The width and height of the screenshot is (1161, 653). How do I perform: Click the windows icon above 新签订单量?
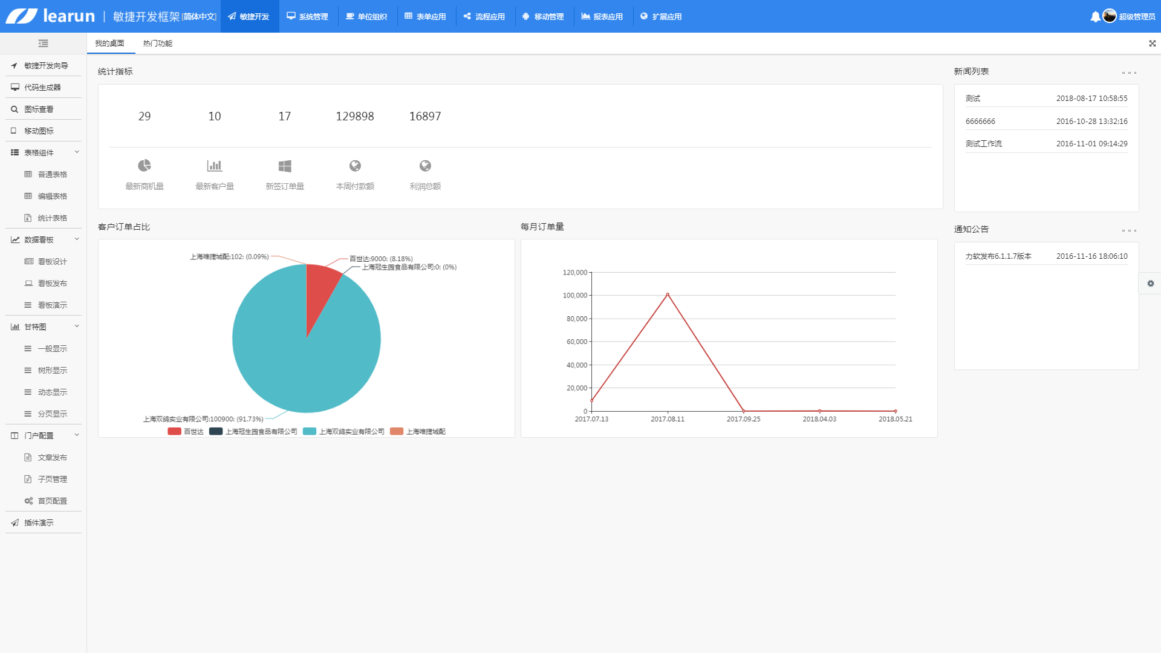point(285,166)
